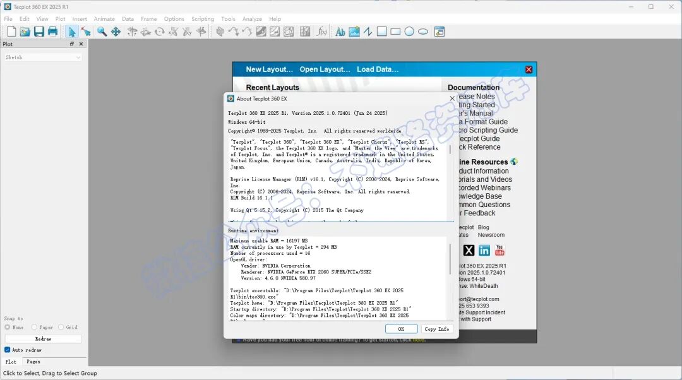Undock the Plot sidebar panel
The width and height of the screenshot is (682, 380).
click(x=72, y=44)
